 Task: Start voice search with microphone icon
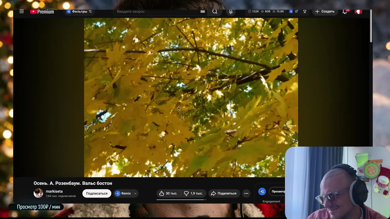click(231, 12)
